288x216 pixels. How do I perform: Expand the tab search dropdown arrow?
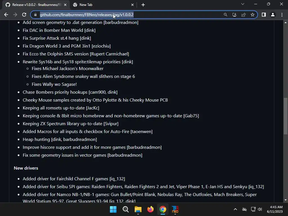coord(243,4)
